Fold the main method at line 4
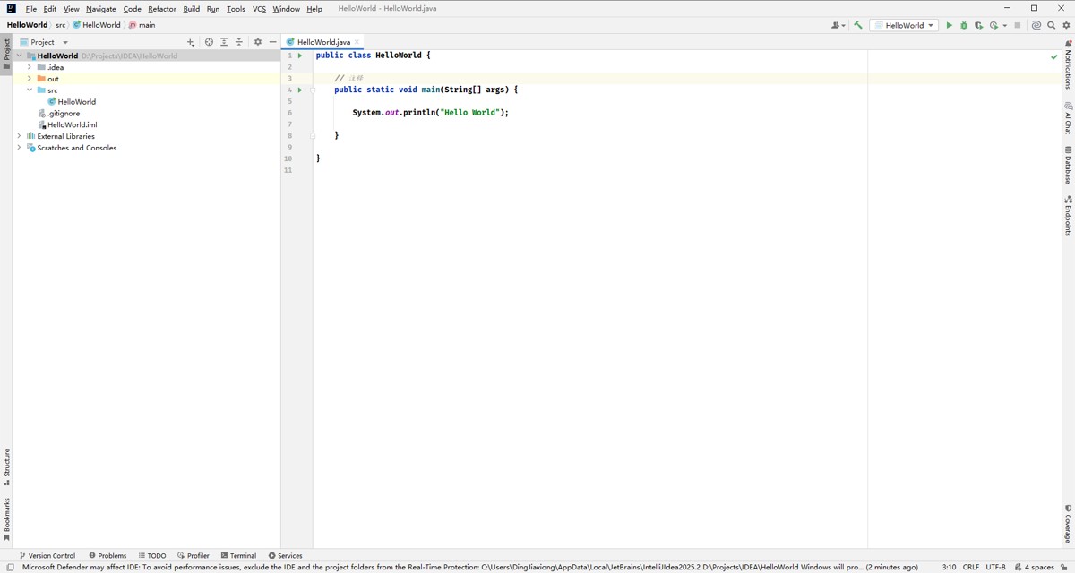 click(313, 90)
